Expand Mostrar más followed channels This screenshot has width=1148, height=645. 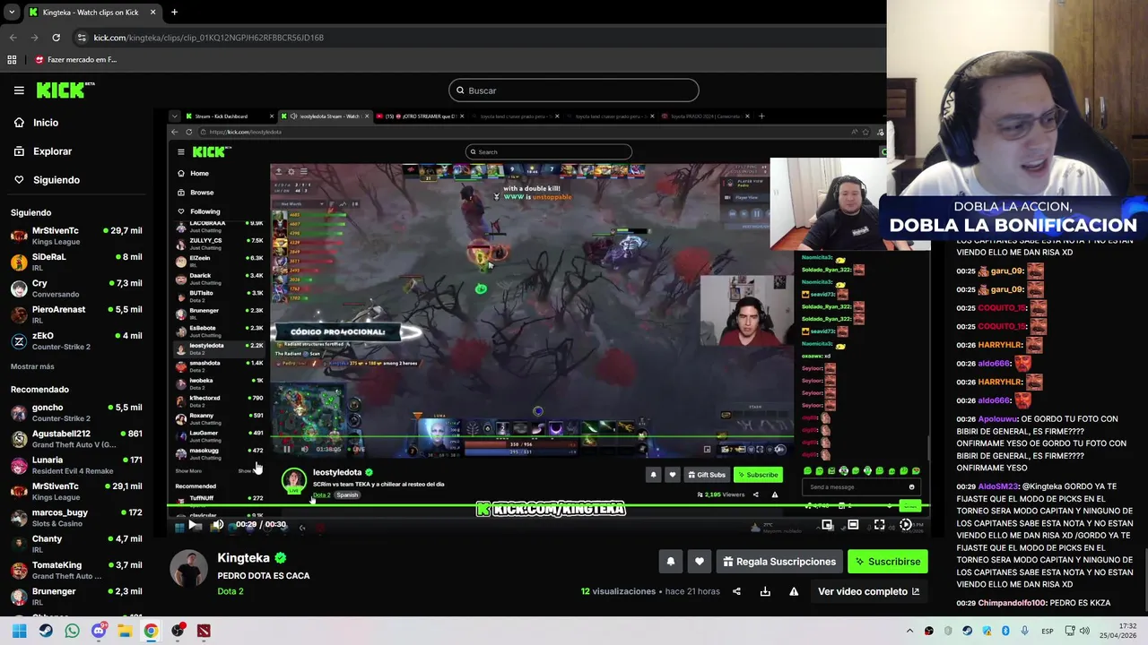32,366
